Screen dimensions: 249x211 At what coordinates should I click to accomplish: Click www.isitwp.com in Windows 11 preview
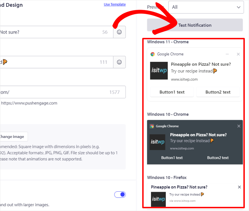[x=184, y=79]
